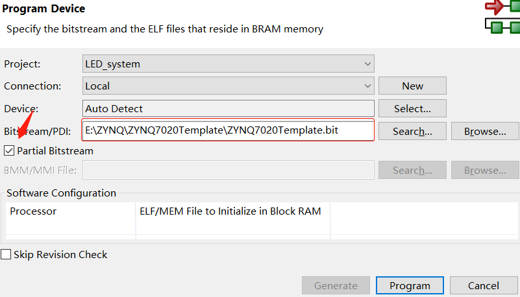Click the Device Auto Detect field
This screenshot has width=520, height=297.
click(x=229, y=108)
